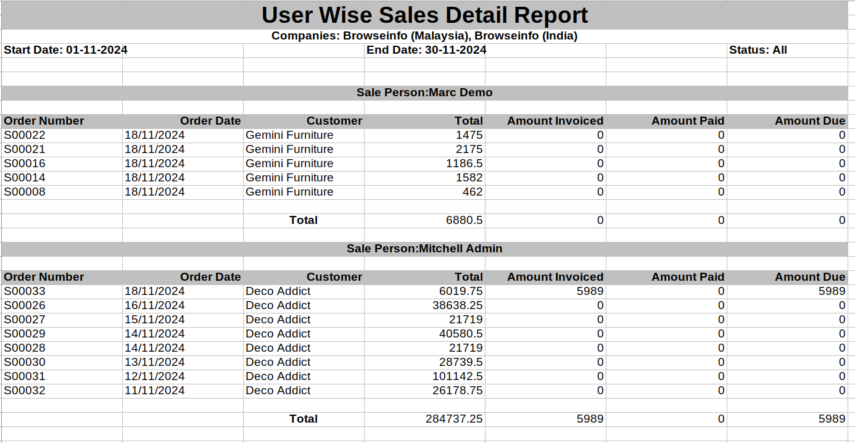Select Amount Invoiced 5989 in S00033 row
The height and width of the screenshot is (443, 855).
point(590,291)
